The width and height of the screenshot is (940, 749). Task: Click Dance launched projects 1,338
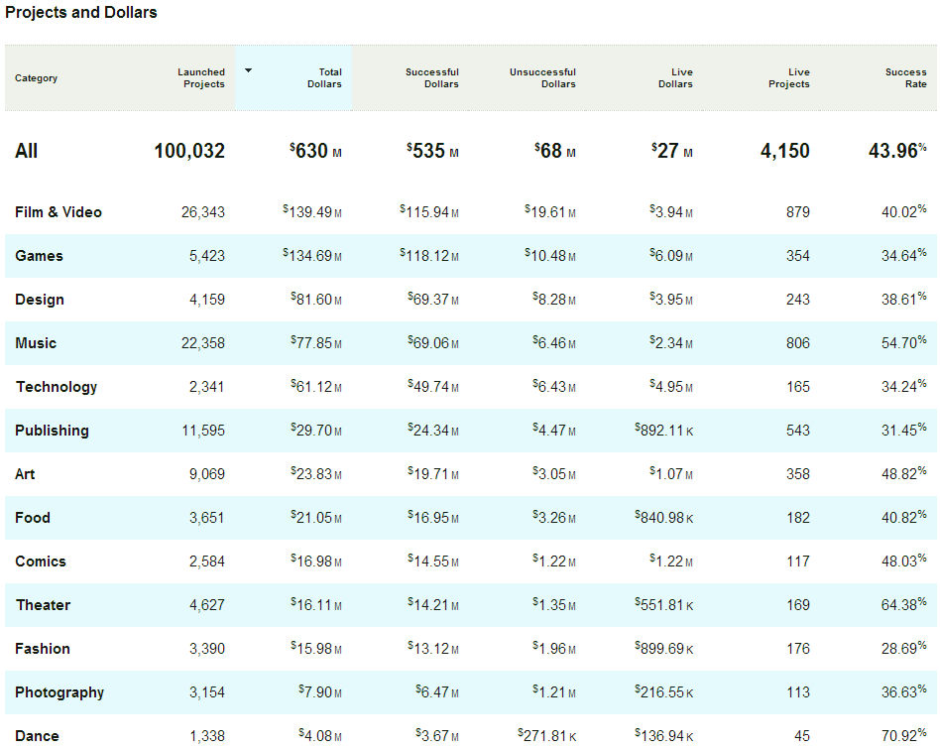point(207,736)
